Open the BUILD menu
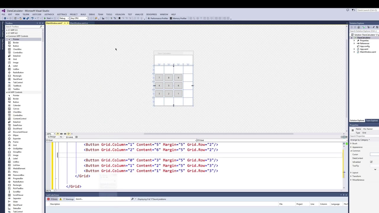The image size is (379, 213). (x=83, y=14)
